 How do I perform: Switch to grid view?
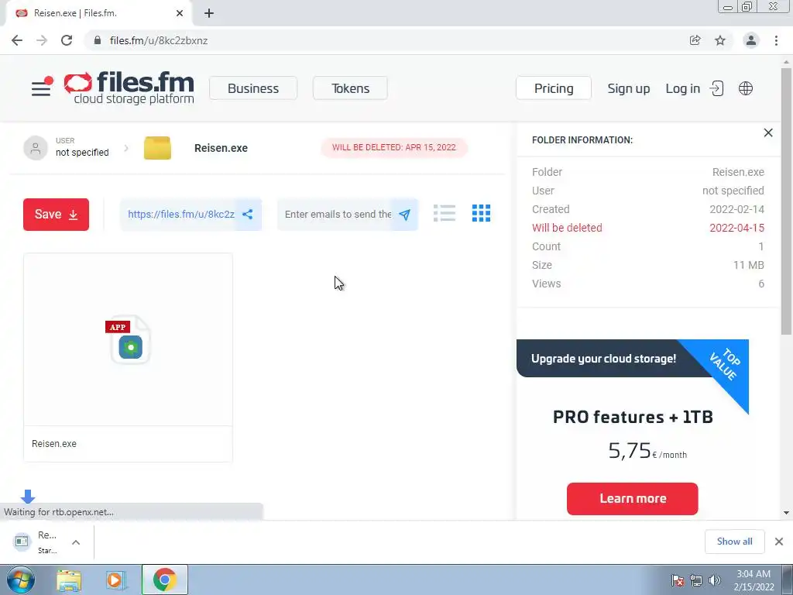(x=481, y=213)
